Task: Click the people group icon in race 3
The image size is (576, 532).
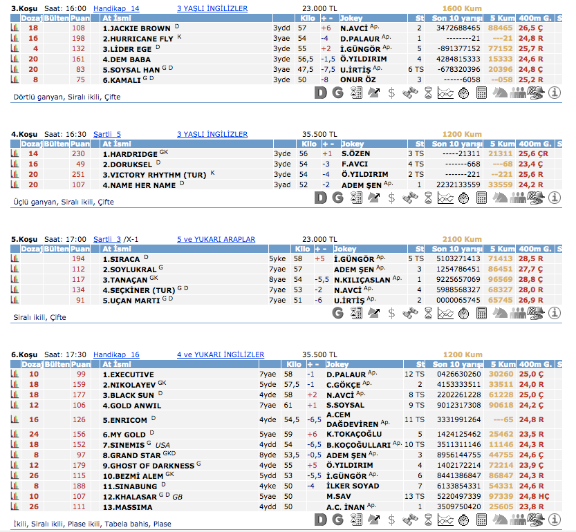Action: [518, 92]
